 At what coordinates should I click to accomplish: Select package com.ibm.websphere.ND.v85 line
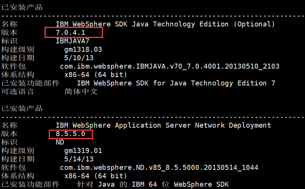point(159,168)
